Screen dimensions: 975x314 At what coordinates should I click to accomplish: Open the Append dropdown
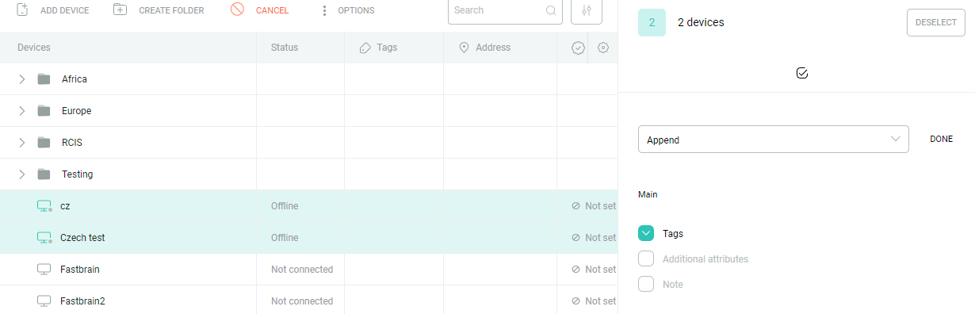(x=773, y=140)
